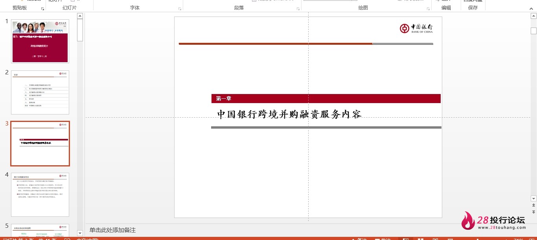
Task: Select the Bank of China logo on slide
Action: point(416,28)
